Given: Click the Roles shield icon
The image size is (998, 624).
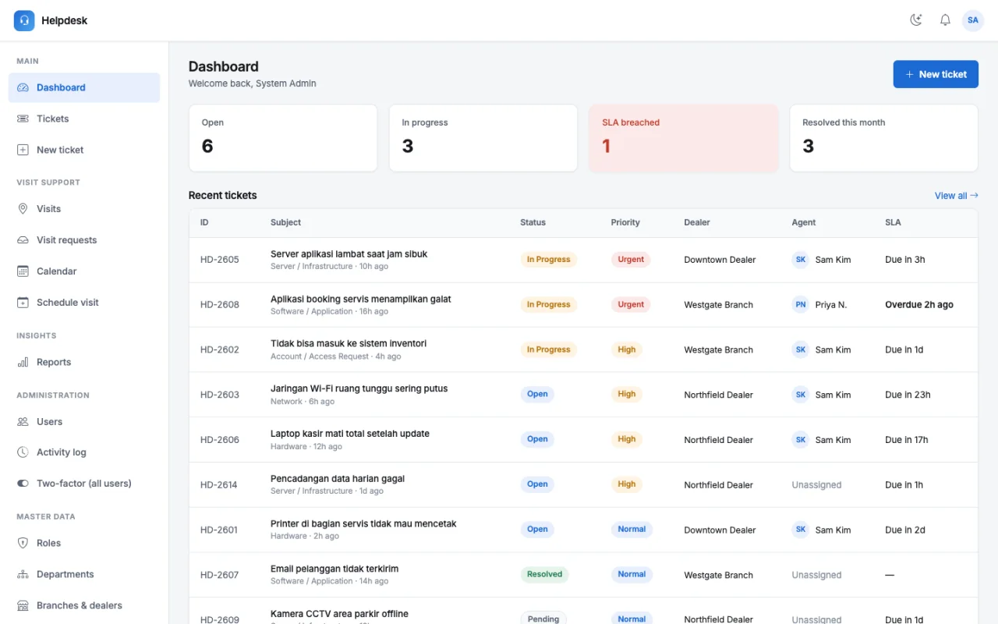Looking at the screenshot, I should tap(23, 543).
